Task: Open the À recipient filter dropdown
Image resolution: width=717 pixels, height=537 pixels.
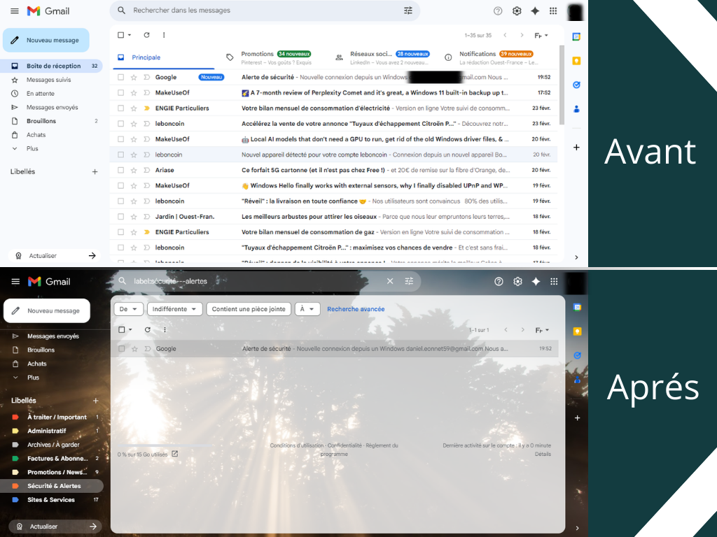Action: (x=307, y=309)
